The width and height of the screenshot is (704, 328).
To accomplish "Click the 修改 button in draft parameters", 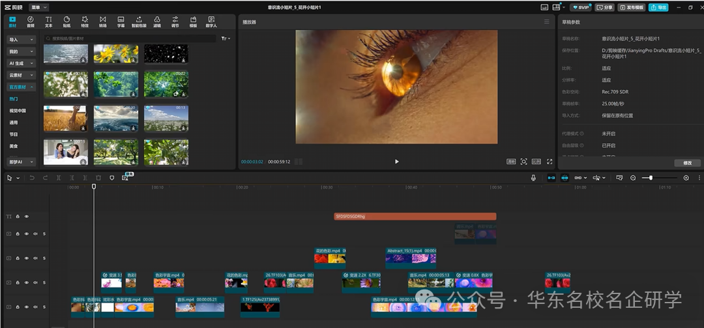I will (687, 162).
